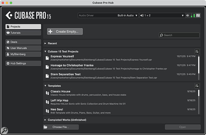Open Hub Settings

pyautogui.click(x=23, y=63)
